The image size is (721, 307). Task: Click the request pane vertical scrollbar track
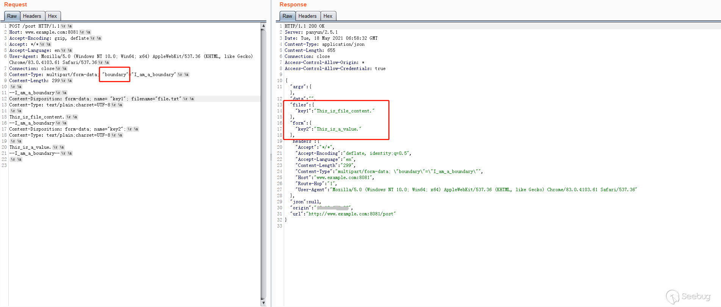click(263, 163)
